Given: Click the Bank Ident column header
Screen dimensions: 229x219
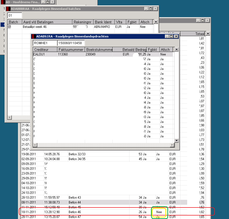Looking at the screenshot, I should pos(104,22).
